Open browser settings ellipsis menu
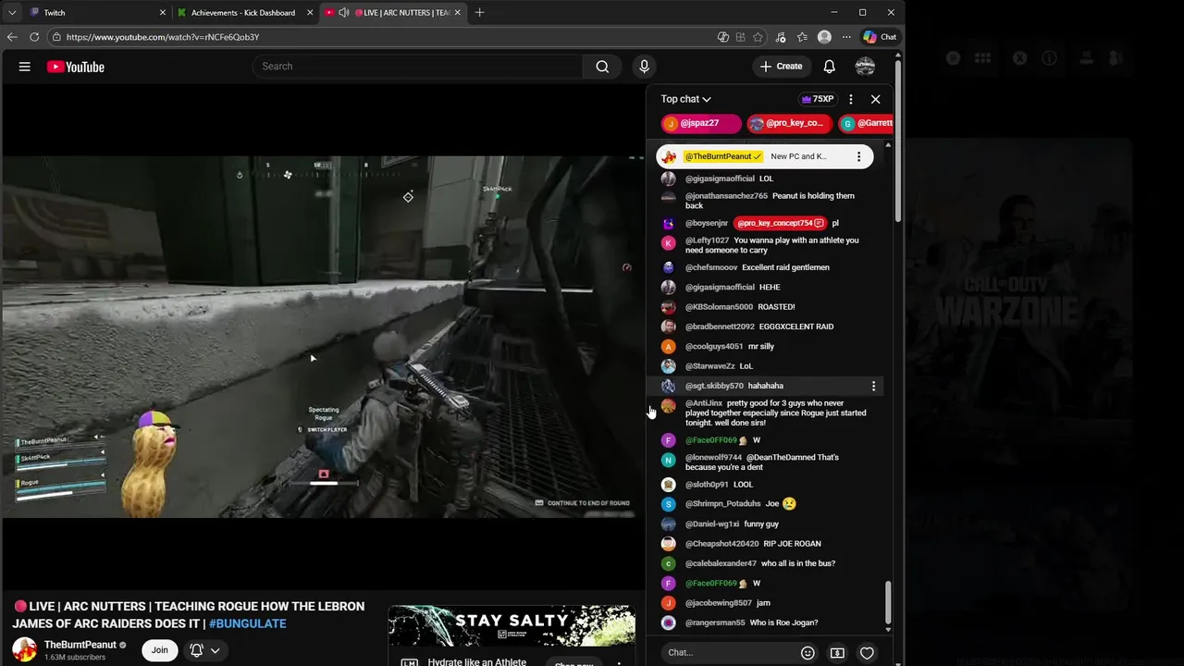The width and height of the screenshot is (1184, 666). [845, 37]
